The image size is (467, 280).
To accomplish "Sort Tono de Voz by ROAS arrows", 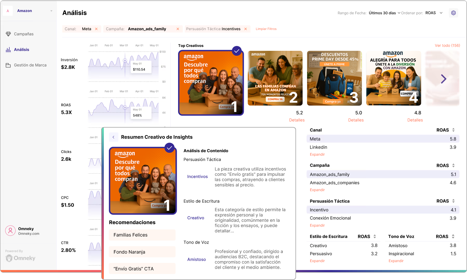I will tap(453, 236).
